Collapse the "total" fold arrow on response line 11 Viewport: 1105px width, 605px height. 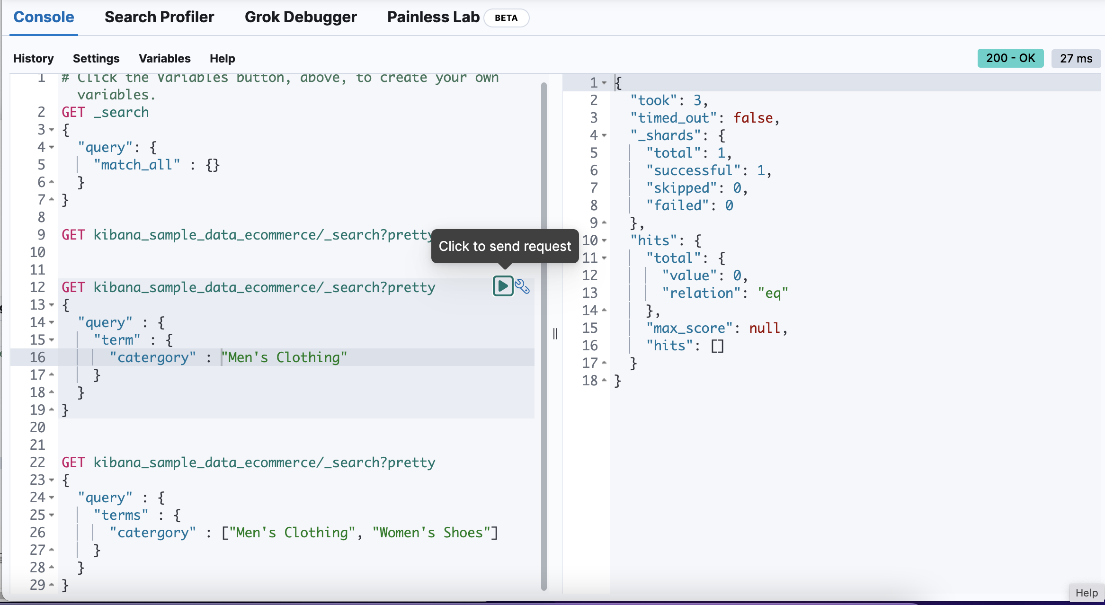coord(604,258)
